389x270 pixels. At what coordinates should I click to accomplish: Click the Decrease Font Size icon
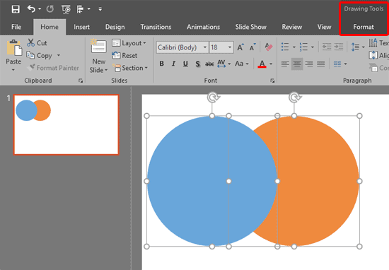click(252, 47)
